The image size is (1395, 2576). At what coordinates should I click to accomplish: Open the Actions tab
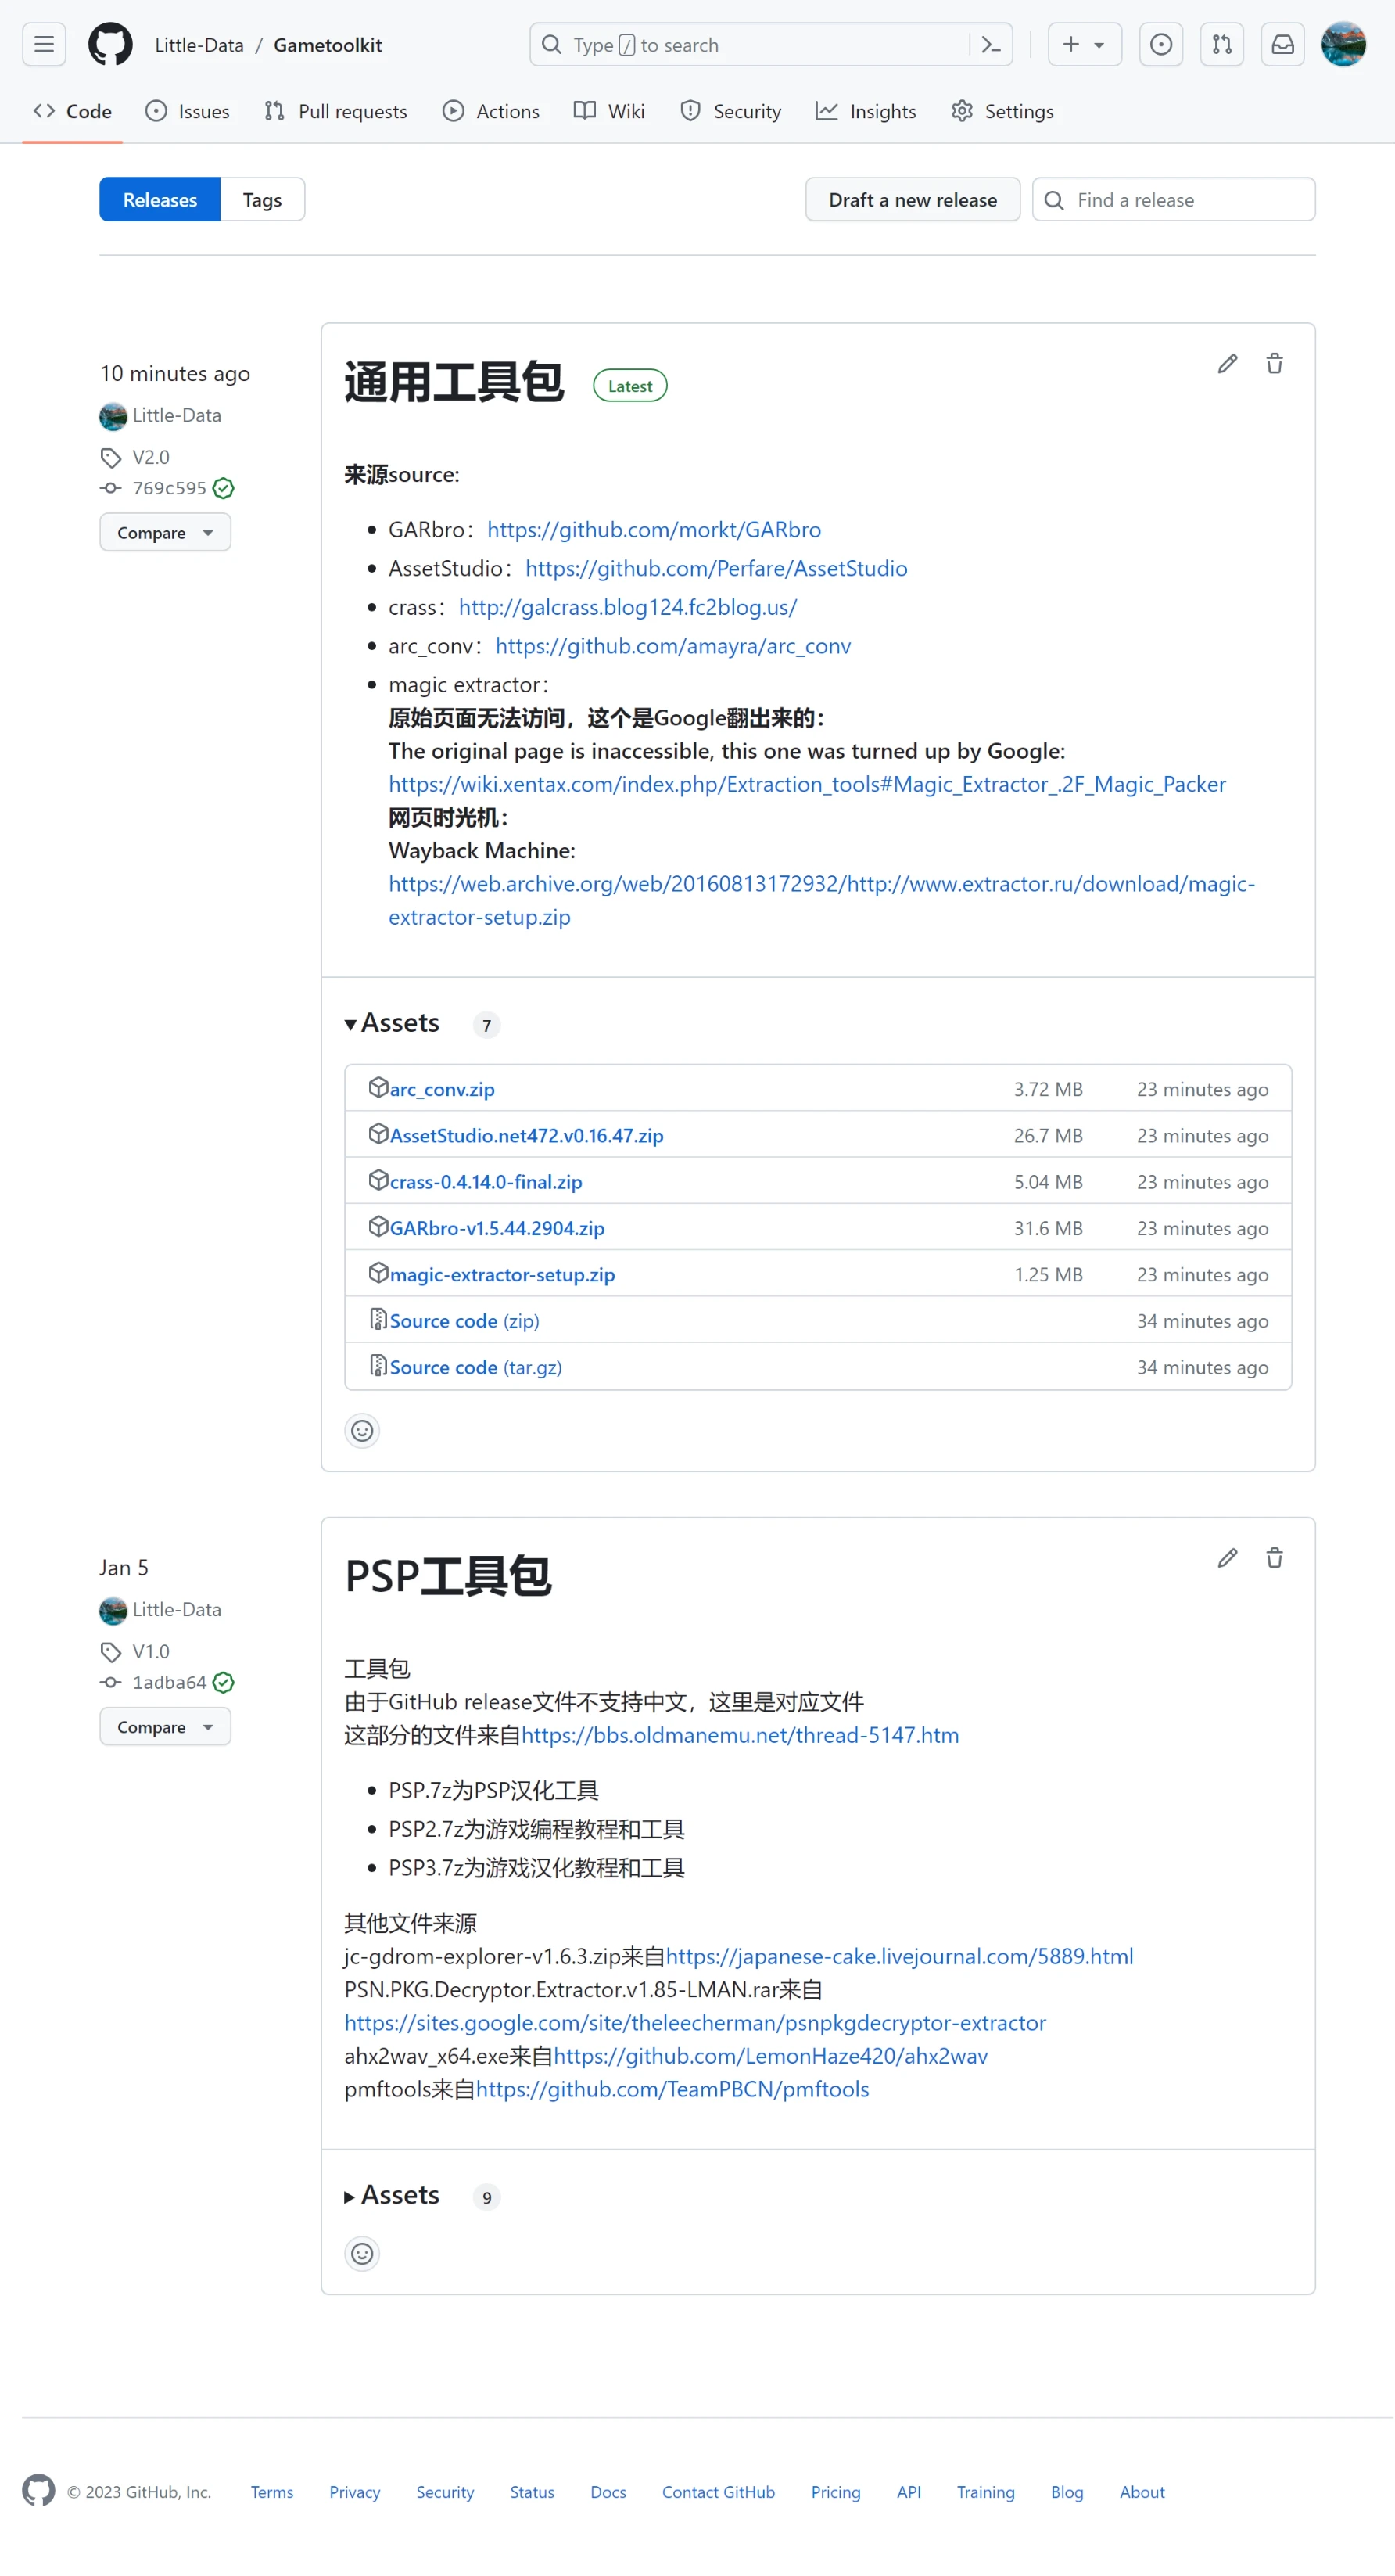click(490, 111)
